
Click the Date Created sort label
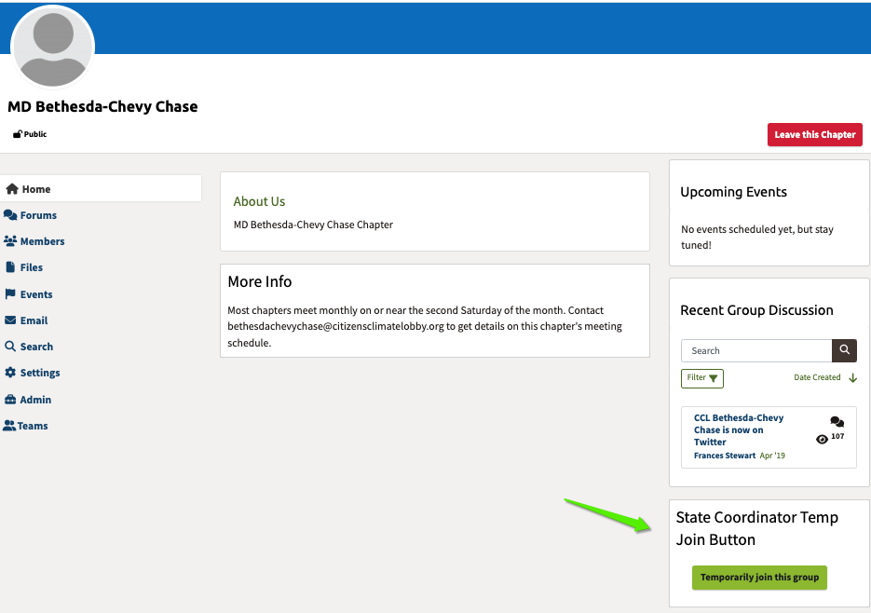click(817, 378)
